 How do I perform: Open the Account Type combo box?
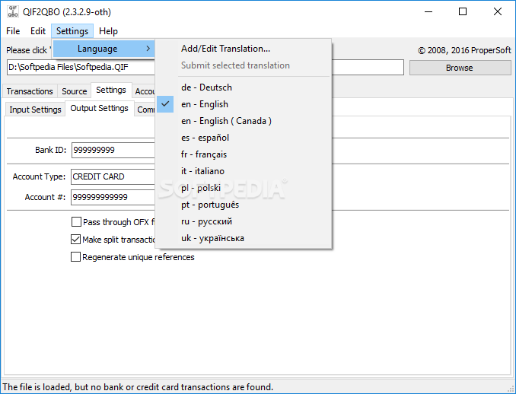click(x=113, y=176)
